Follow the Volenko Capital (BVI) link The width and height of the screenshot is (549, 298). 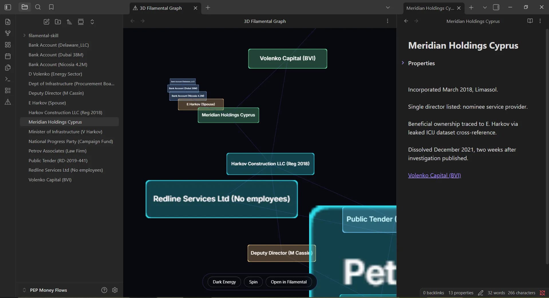tap(434, 175)
